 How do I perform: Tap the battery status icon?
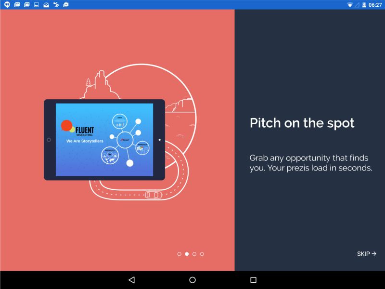point(364,5)
